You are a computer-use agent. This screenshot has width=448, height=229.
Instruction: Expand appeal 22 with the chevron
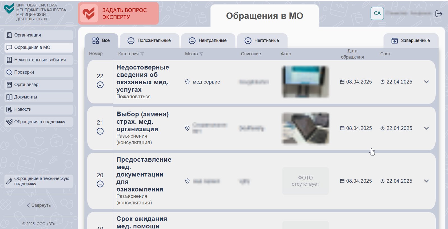point(426,82)
